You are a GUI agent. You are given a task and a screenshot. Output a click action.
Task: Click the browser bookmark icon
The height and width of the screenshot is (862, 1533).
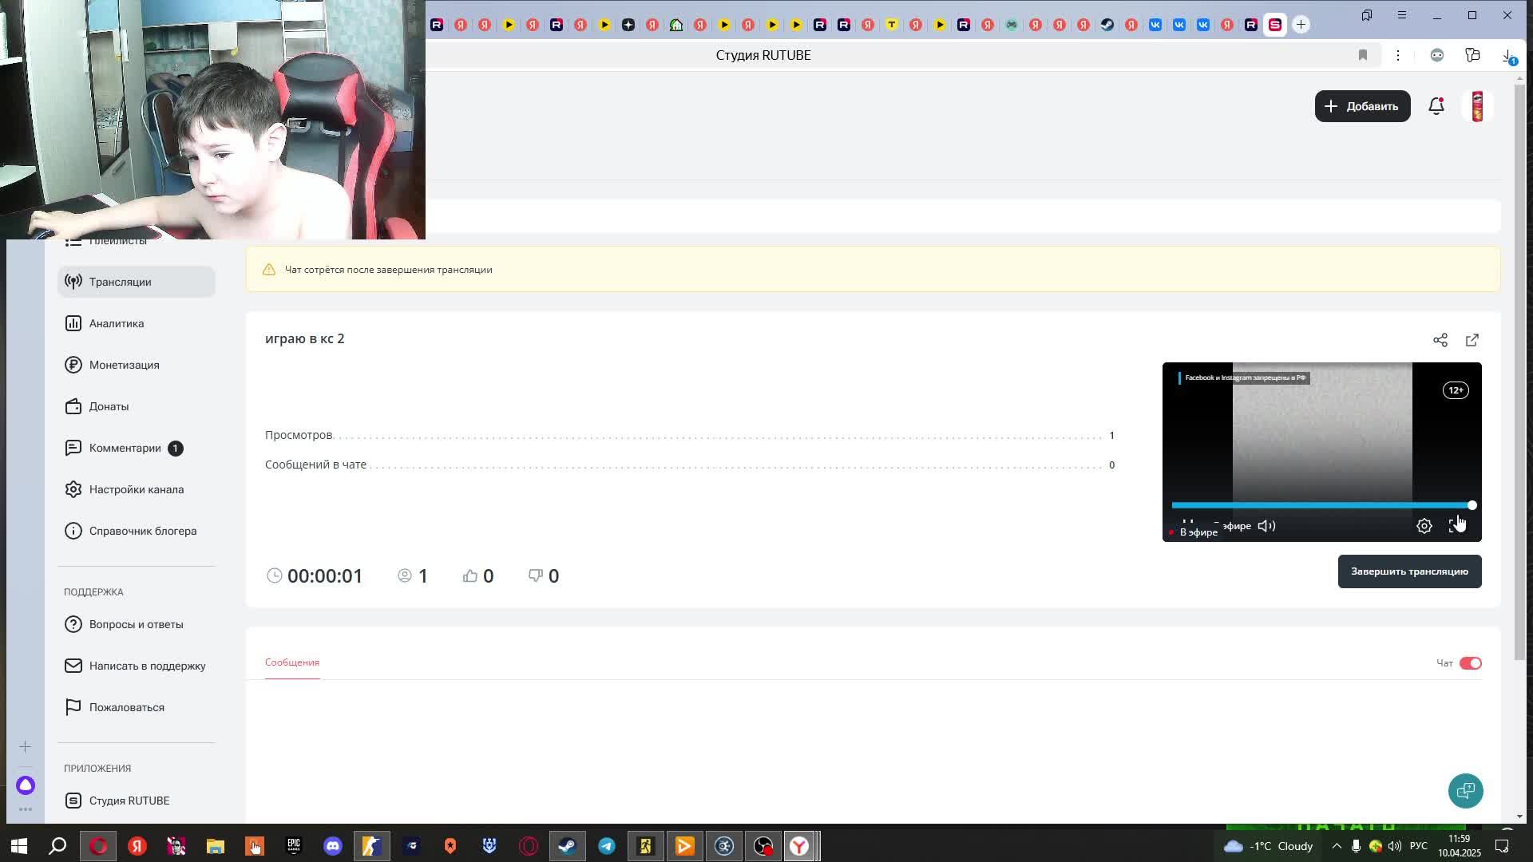1363,55
